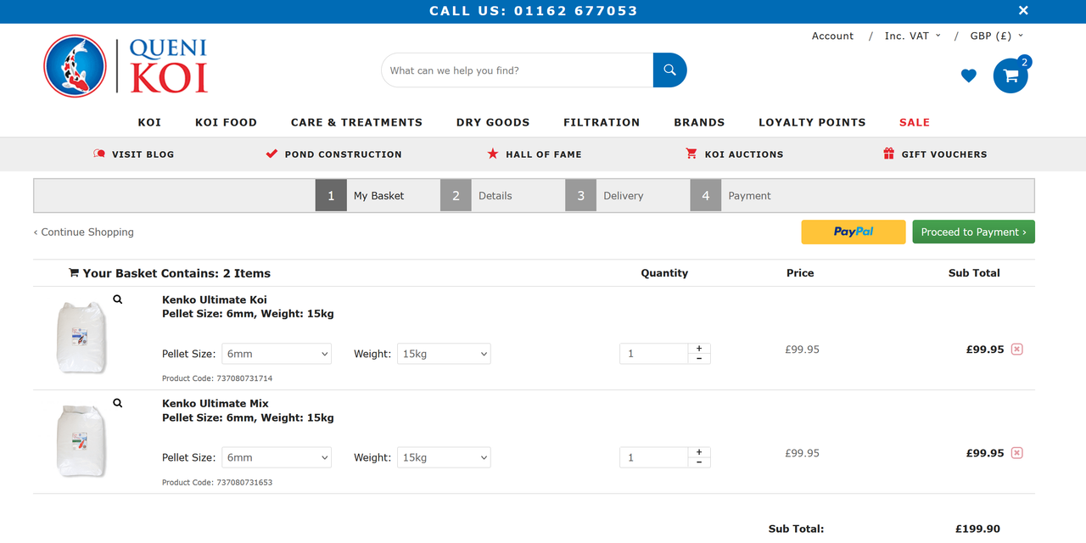Image resolution: width=1086 pixels, height=543 pixels.
Task: Open the SALE menu item
Action: tap(915, 122)
